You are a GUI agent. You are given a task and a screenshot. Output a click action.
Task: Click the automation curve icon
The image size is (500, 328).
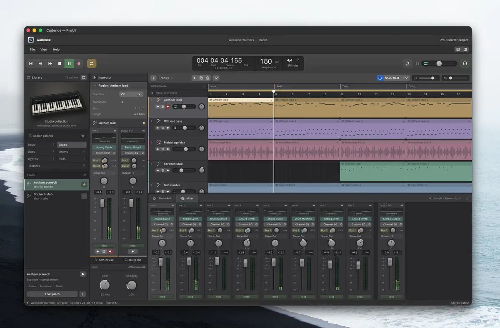(x=216, y=78)
